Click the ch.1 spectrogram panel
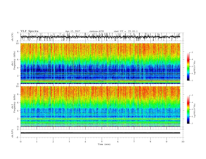This screenshot has width=206, height=159. coord(100,63)
